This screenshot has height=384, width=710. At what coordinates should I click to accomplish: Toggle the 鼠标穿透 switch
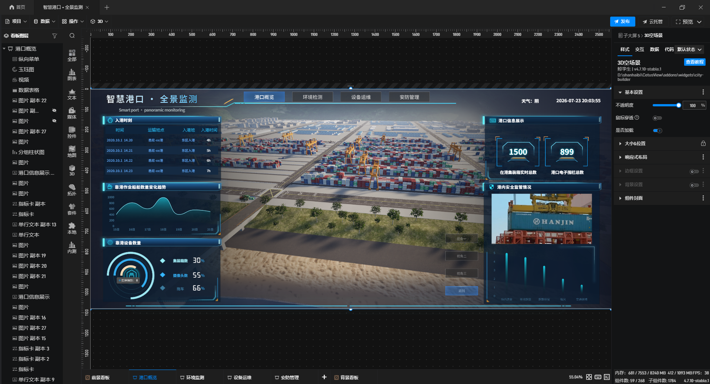(657, 118)
